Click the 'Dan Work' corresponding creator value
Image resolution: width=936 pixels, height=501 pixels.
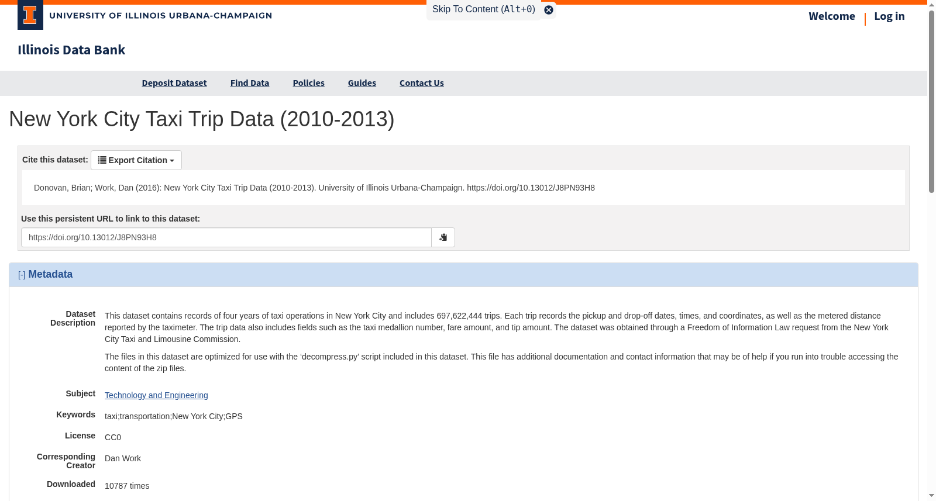tap(123, 458)
